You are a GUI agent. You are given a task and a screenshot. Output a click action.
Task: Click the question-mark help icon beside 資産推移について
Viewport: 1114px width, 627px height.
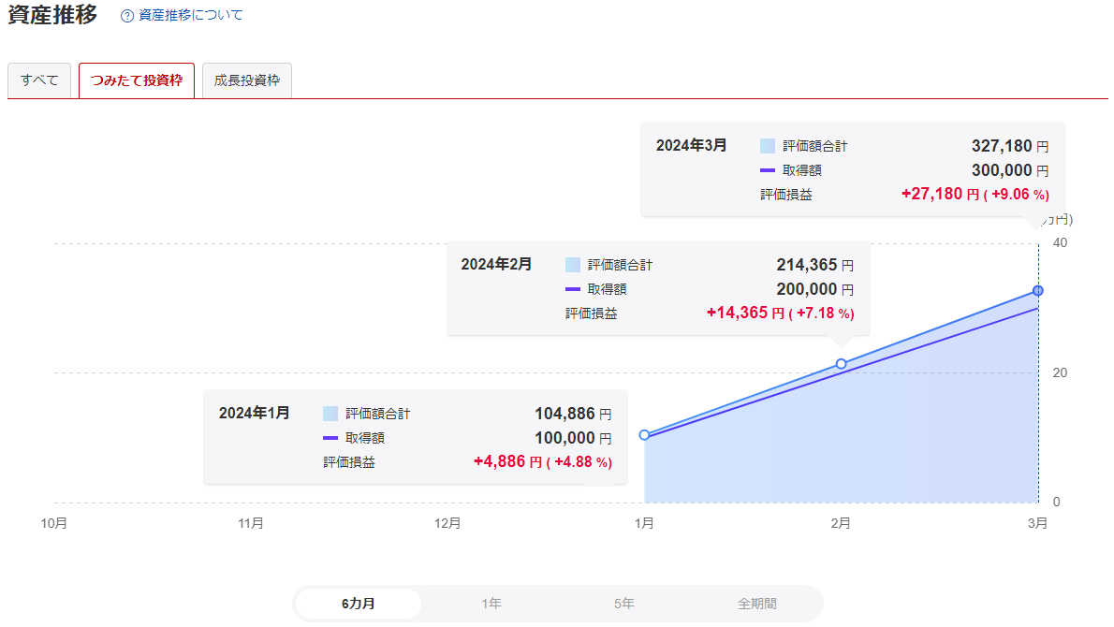(127, 16)
